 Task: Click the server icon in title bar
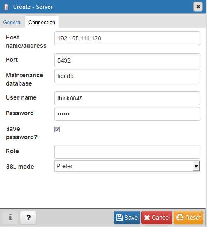[6, 7]
